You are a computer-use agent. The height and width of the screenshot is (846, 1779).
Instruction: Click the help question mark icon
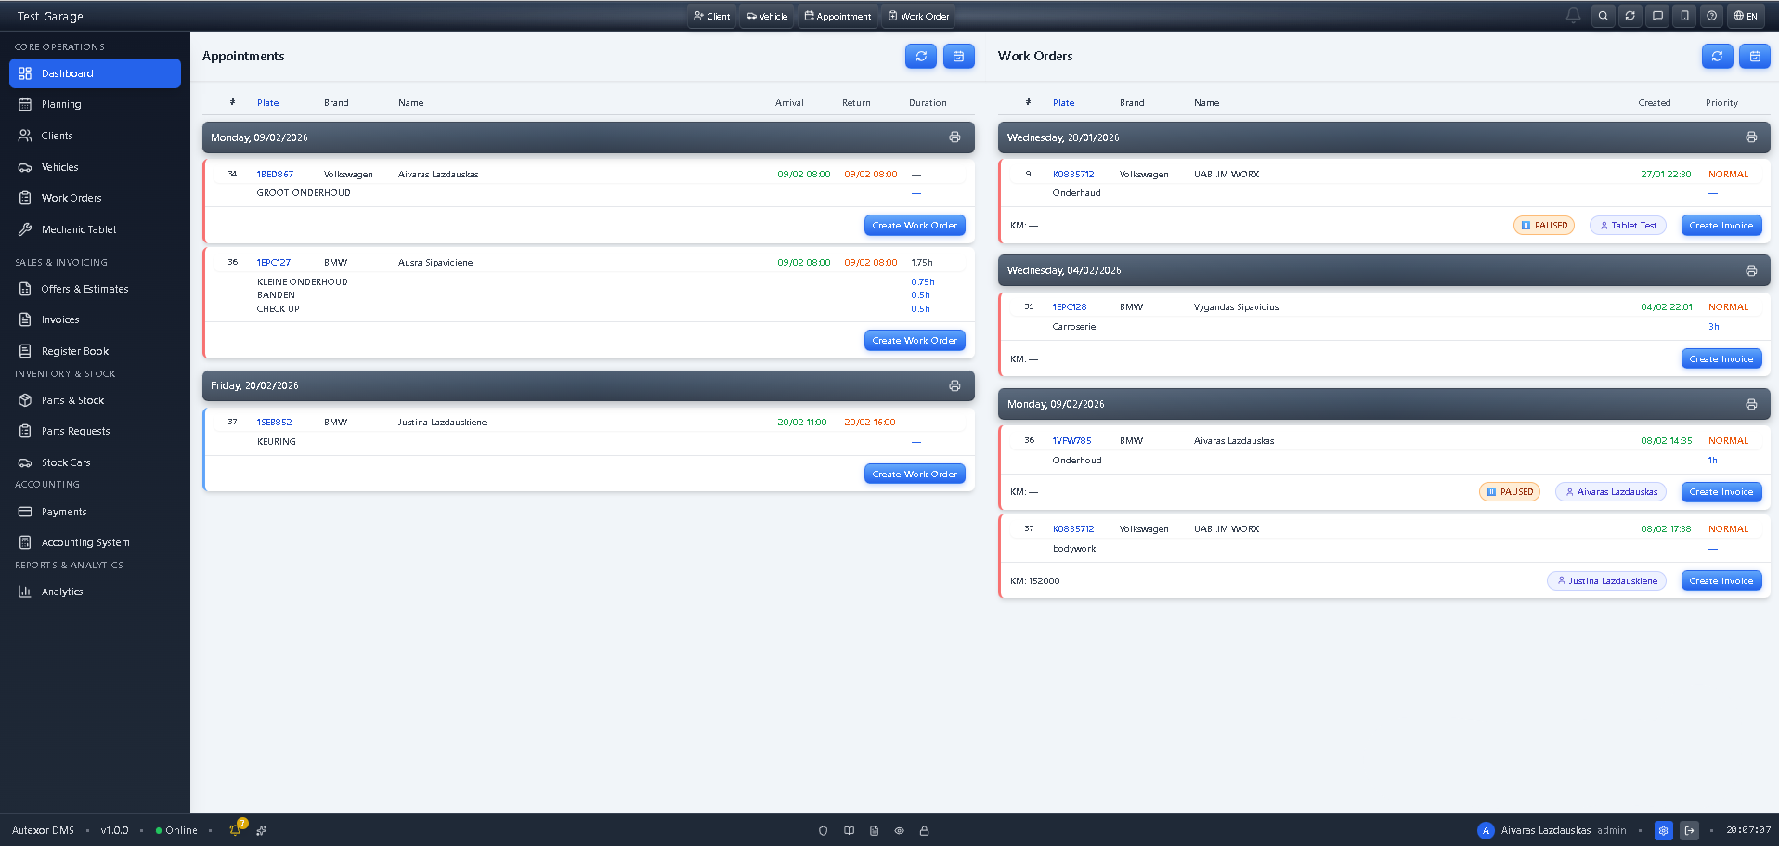pos(1711,16)
